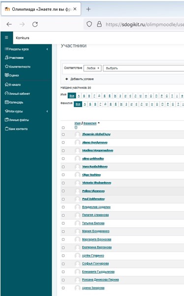The height and width of the screenshot is (296, 184).
Task: Open Календарь in the sidebar
Action: coord(14,102)
